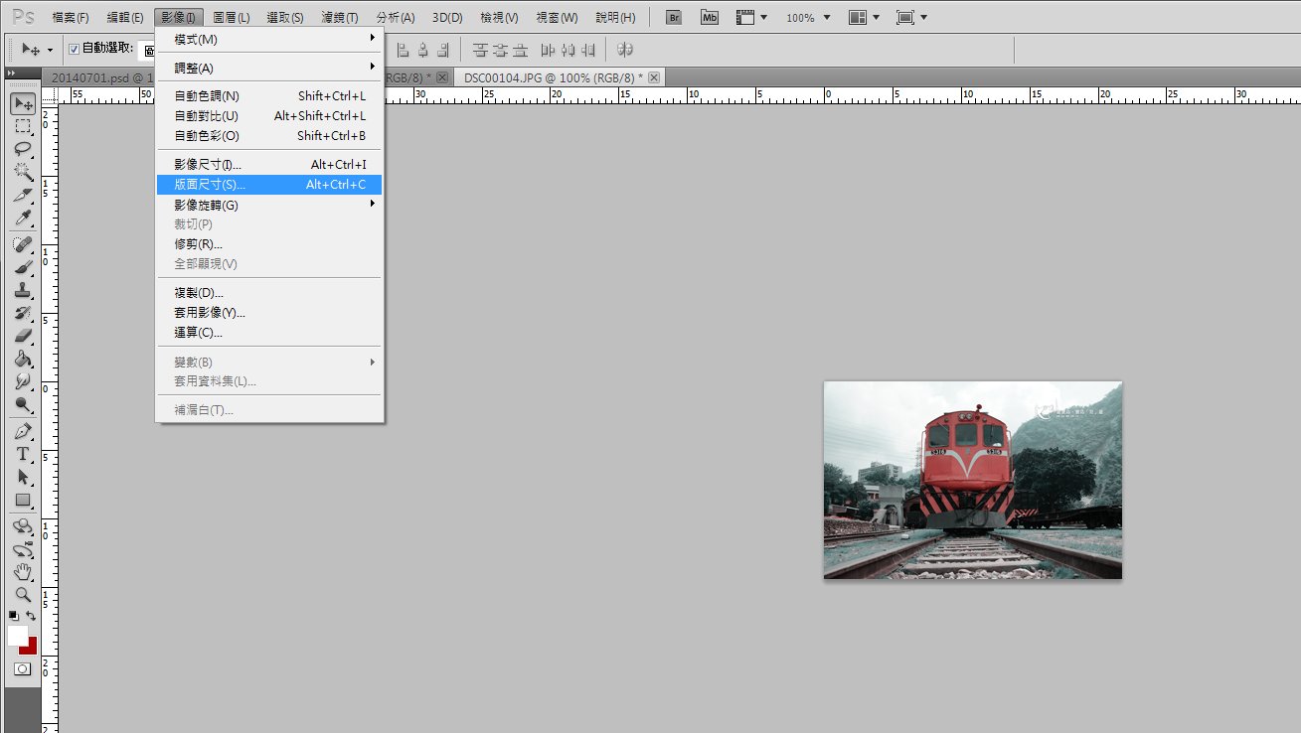Open the Move tool preset picker arrow
Viewport: 1301px width, 733px height.
[x=50, y=50]
